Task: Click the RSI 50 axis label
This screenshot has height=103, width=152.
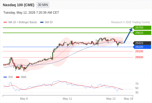Action: (137, 88)
